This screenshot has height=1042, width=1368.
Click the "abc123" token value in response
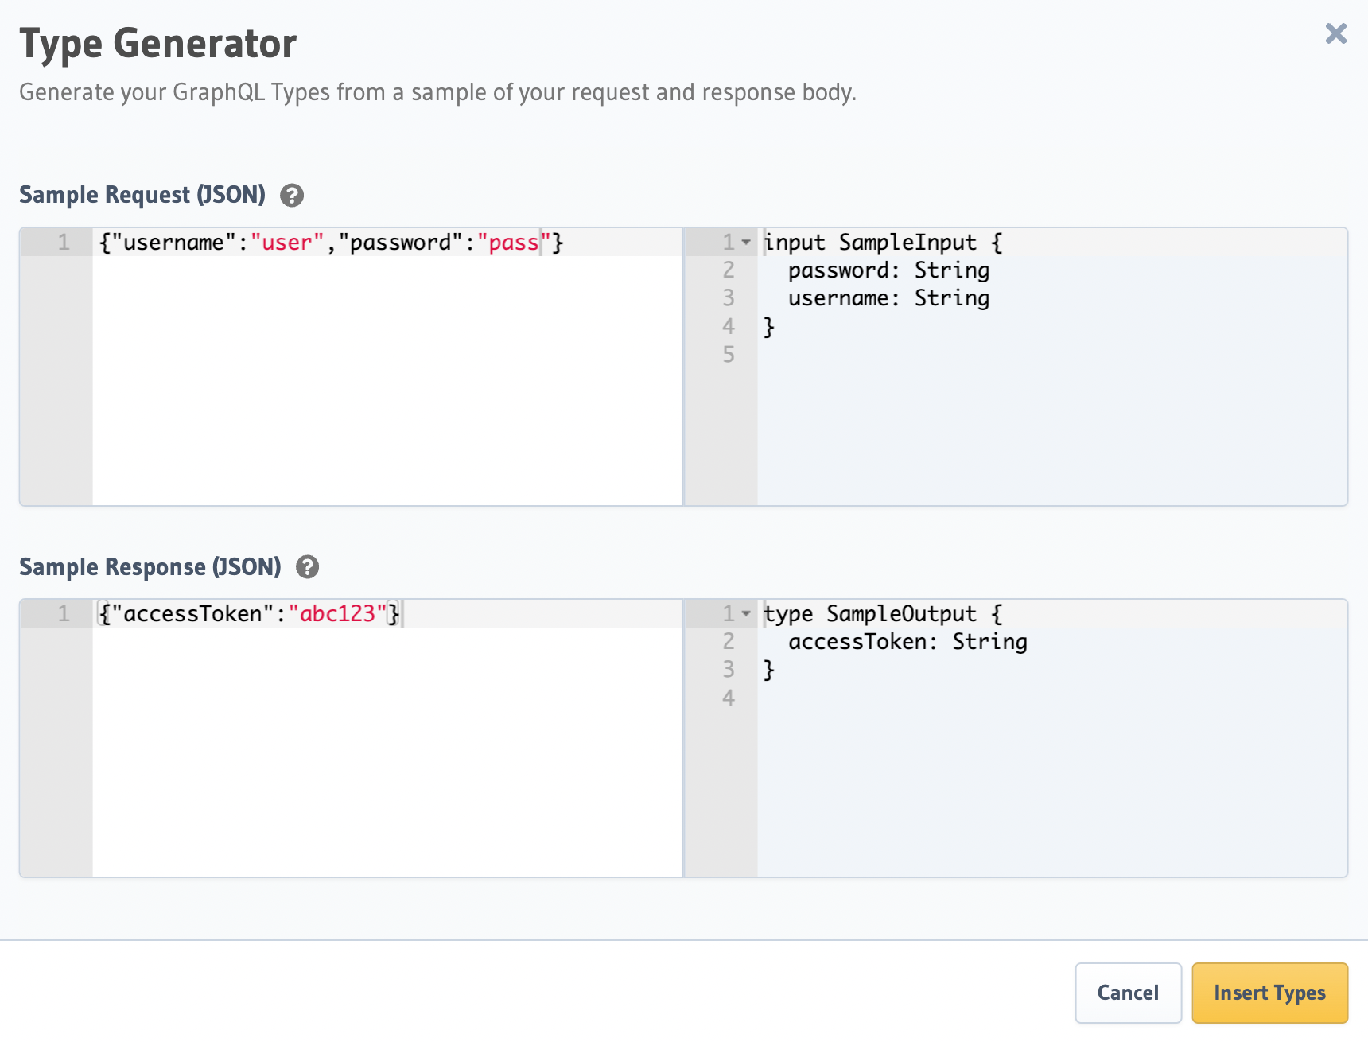[337, 614]
